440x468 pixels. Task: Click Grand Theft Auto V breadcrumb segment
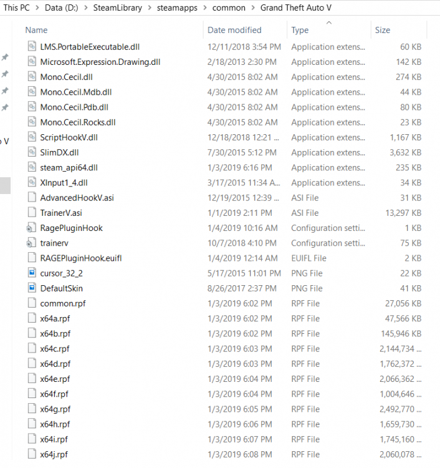(296, 7)
